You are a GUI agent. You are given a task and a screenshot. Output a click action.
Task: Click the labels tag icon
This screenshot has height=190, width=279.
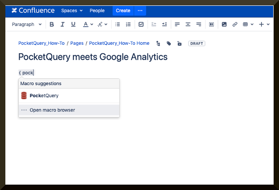(x=169, y=43)
